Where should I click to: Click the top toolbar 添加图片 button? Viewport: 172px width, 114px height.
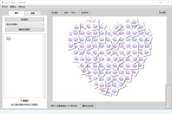pos(55,13)
